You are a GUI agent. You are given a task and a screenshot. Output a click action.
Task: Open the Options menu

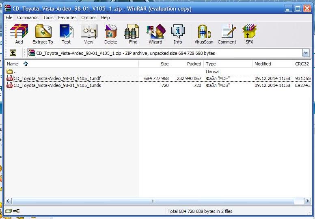tap(88, 17)
